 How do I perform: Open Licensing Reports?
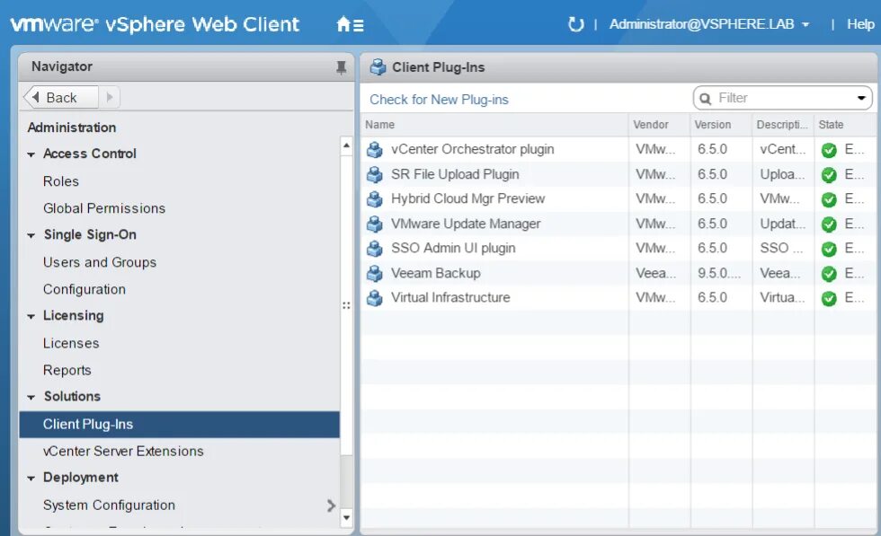point(67,371)
